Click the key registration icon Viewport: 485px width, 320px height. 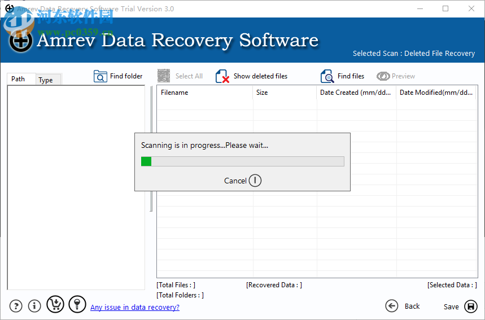pyautogui.click(x=77, y=304)
